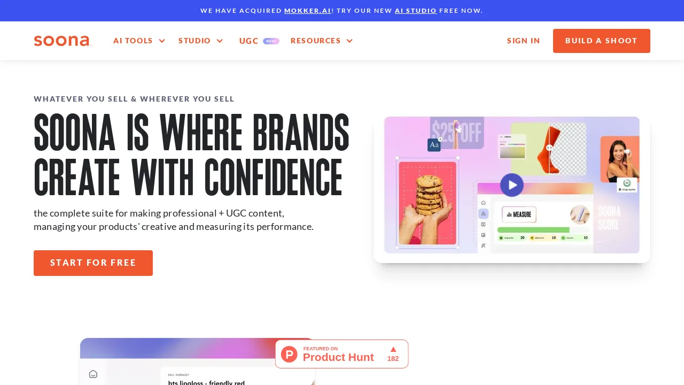
Task: Click the Product Hunt upvote triangle
Action: pyautogui.click(x=393, y=349)
